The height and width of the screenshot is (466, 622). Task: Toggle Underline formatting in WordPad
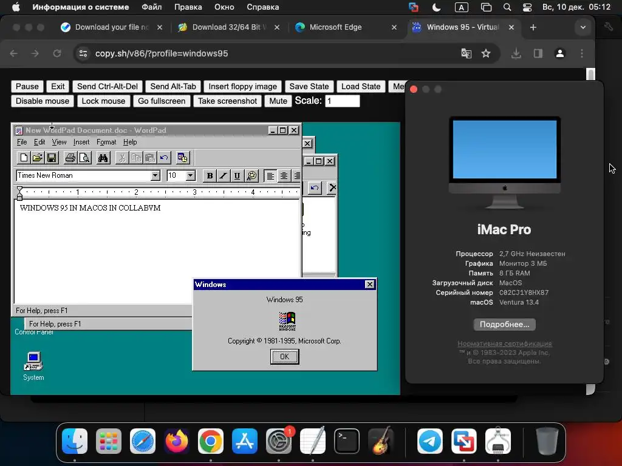pyautogui.click(x=237, y=175)
